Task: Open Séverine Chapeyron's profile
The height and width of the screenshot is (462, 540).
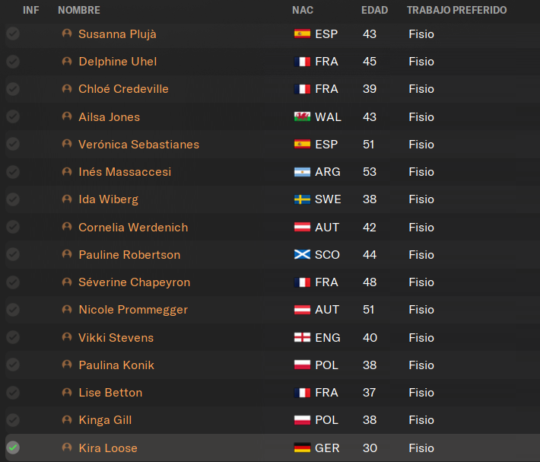Action: (135, 282)
